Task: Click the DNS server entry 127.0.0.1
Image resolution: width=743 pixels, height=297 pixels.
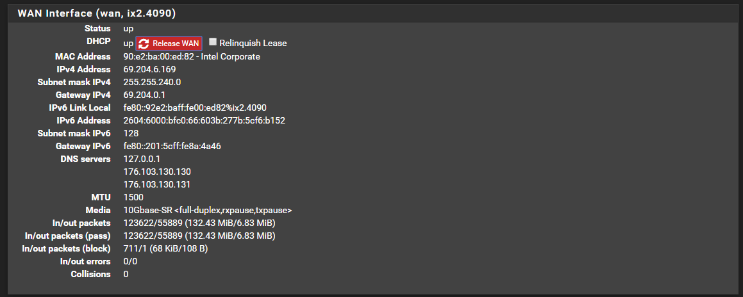Action: pyautogui.click(x=141, y=159)
